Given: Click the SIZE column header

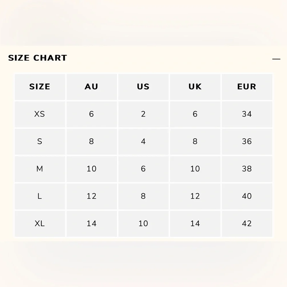Looking at the screenshot, I should [40, 86].
